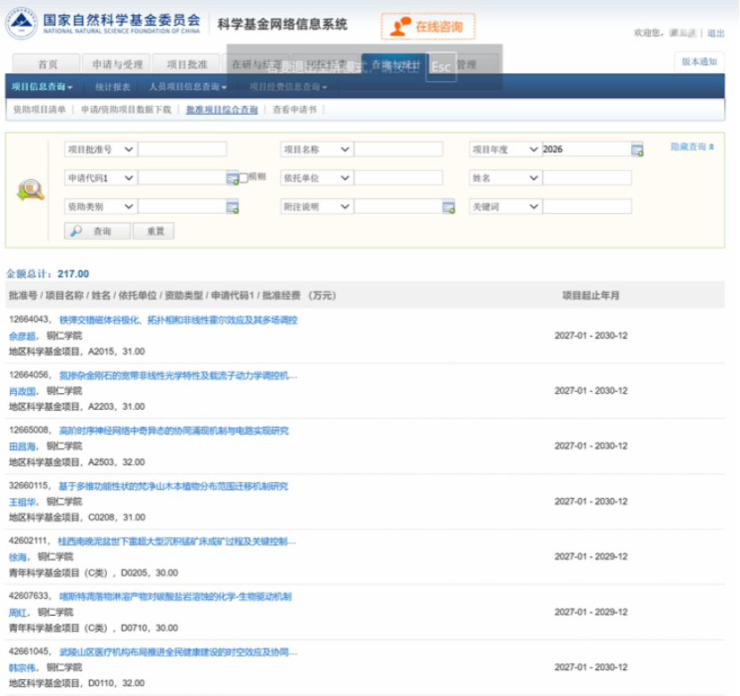The width and height of the screenshot is (740, 696).
Task: Open the 申请代码1 code selector icon
Action: tap(232, 178)
